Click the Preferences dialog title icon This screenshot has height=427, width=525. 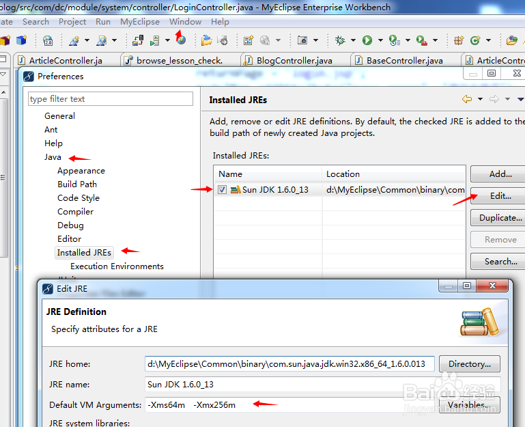(x=29, y=77)
